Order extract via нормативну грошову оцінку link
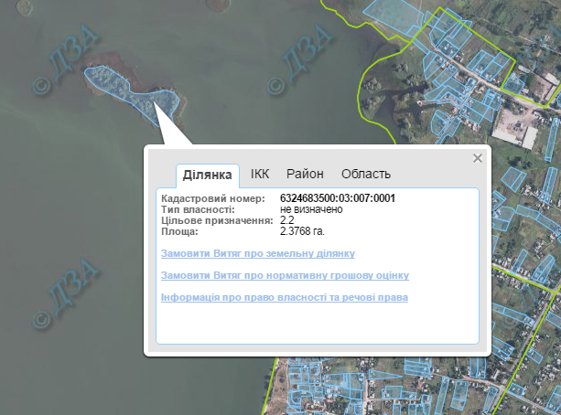 pos(285,275)
